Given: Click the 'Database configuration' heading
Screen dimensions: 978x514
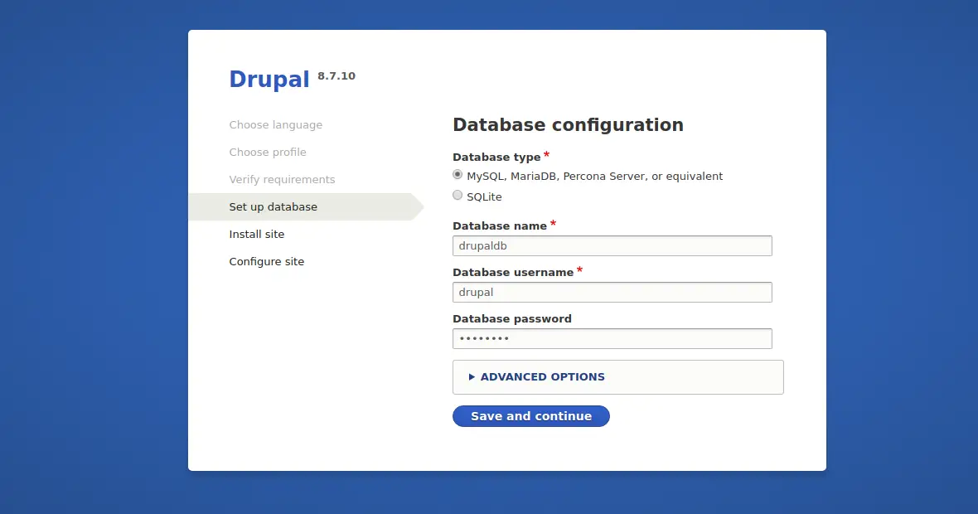Looking at the screenshot, I should tap(569, 124).
